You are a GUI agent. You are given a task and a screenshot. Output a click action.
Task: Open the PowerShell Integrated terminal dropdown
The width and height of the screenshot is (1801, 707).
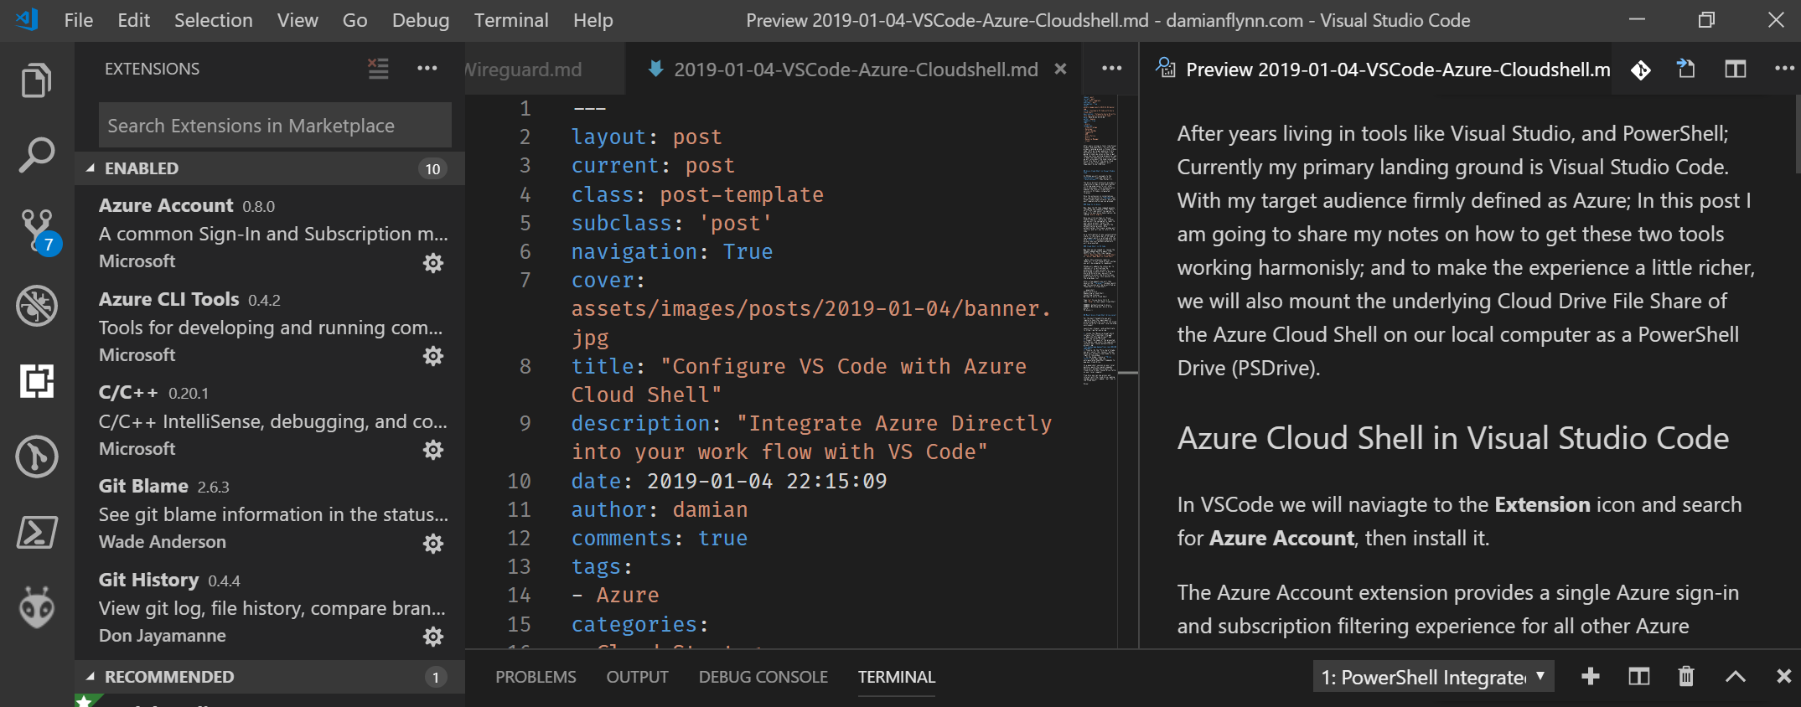pyautogui.click(x=1433, y=677)
